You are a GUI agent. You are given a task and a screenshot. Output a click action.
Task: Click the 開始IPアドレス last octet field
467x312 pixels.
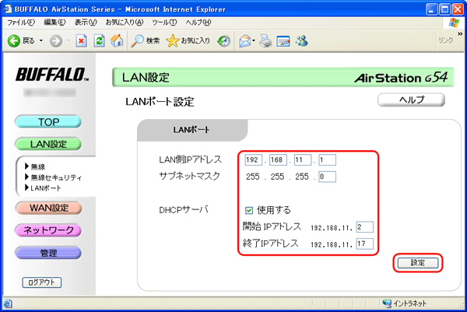click(364, 227)
